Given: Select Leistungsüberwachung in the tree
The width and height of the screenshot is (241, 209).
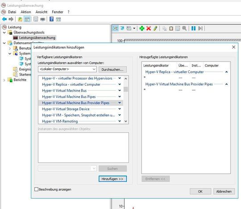Looking at the screenshot, I should 37,38.
